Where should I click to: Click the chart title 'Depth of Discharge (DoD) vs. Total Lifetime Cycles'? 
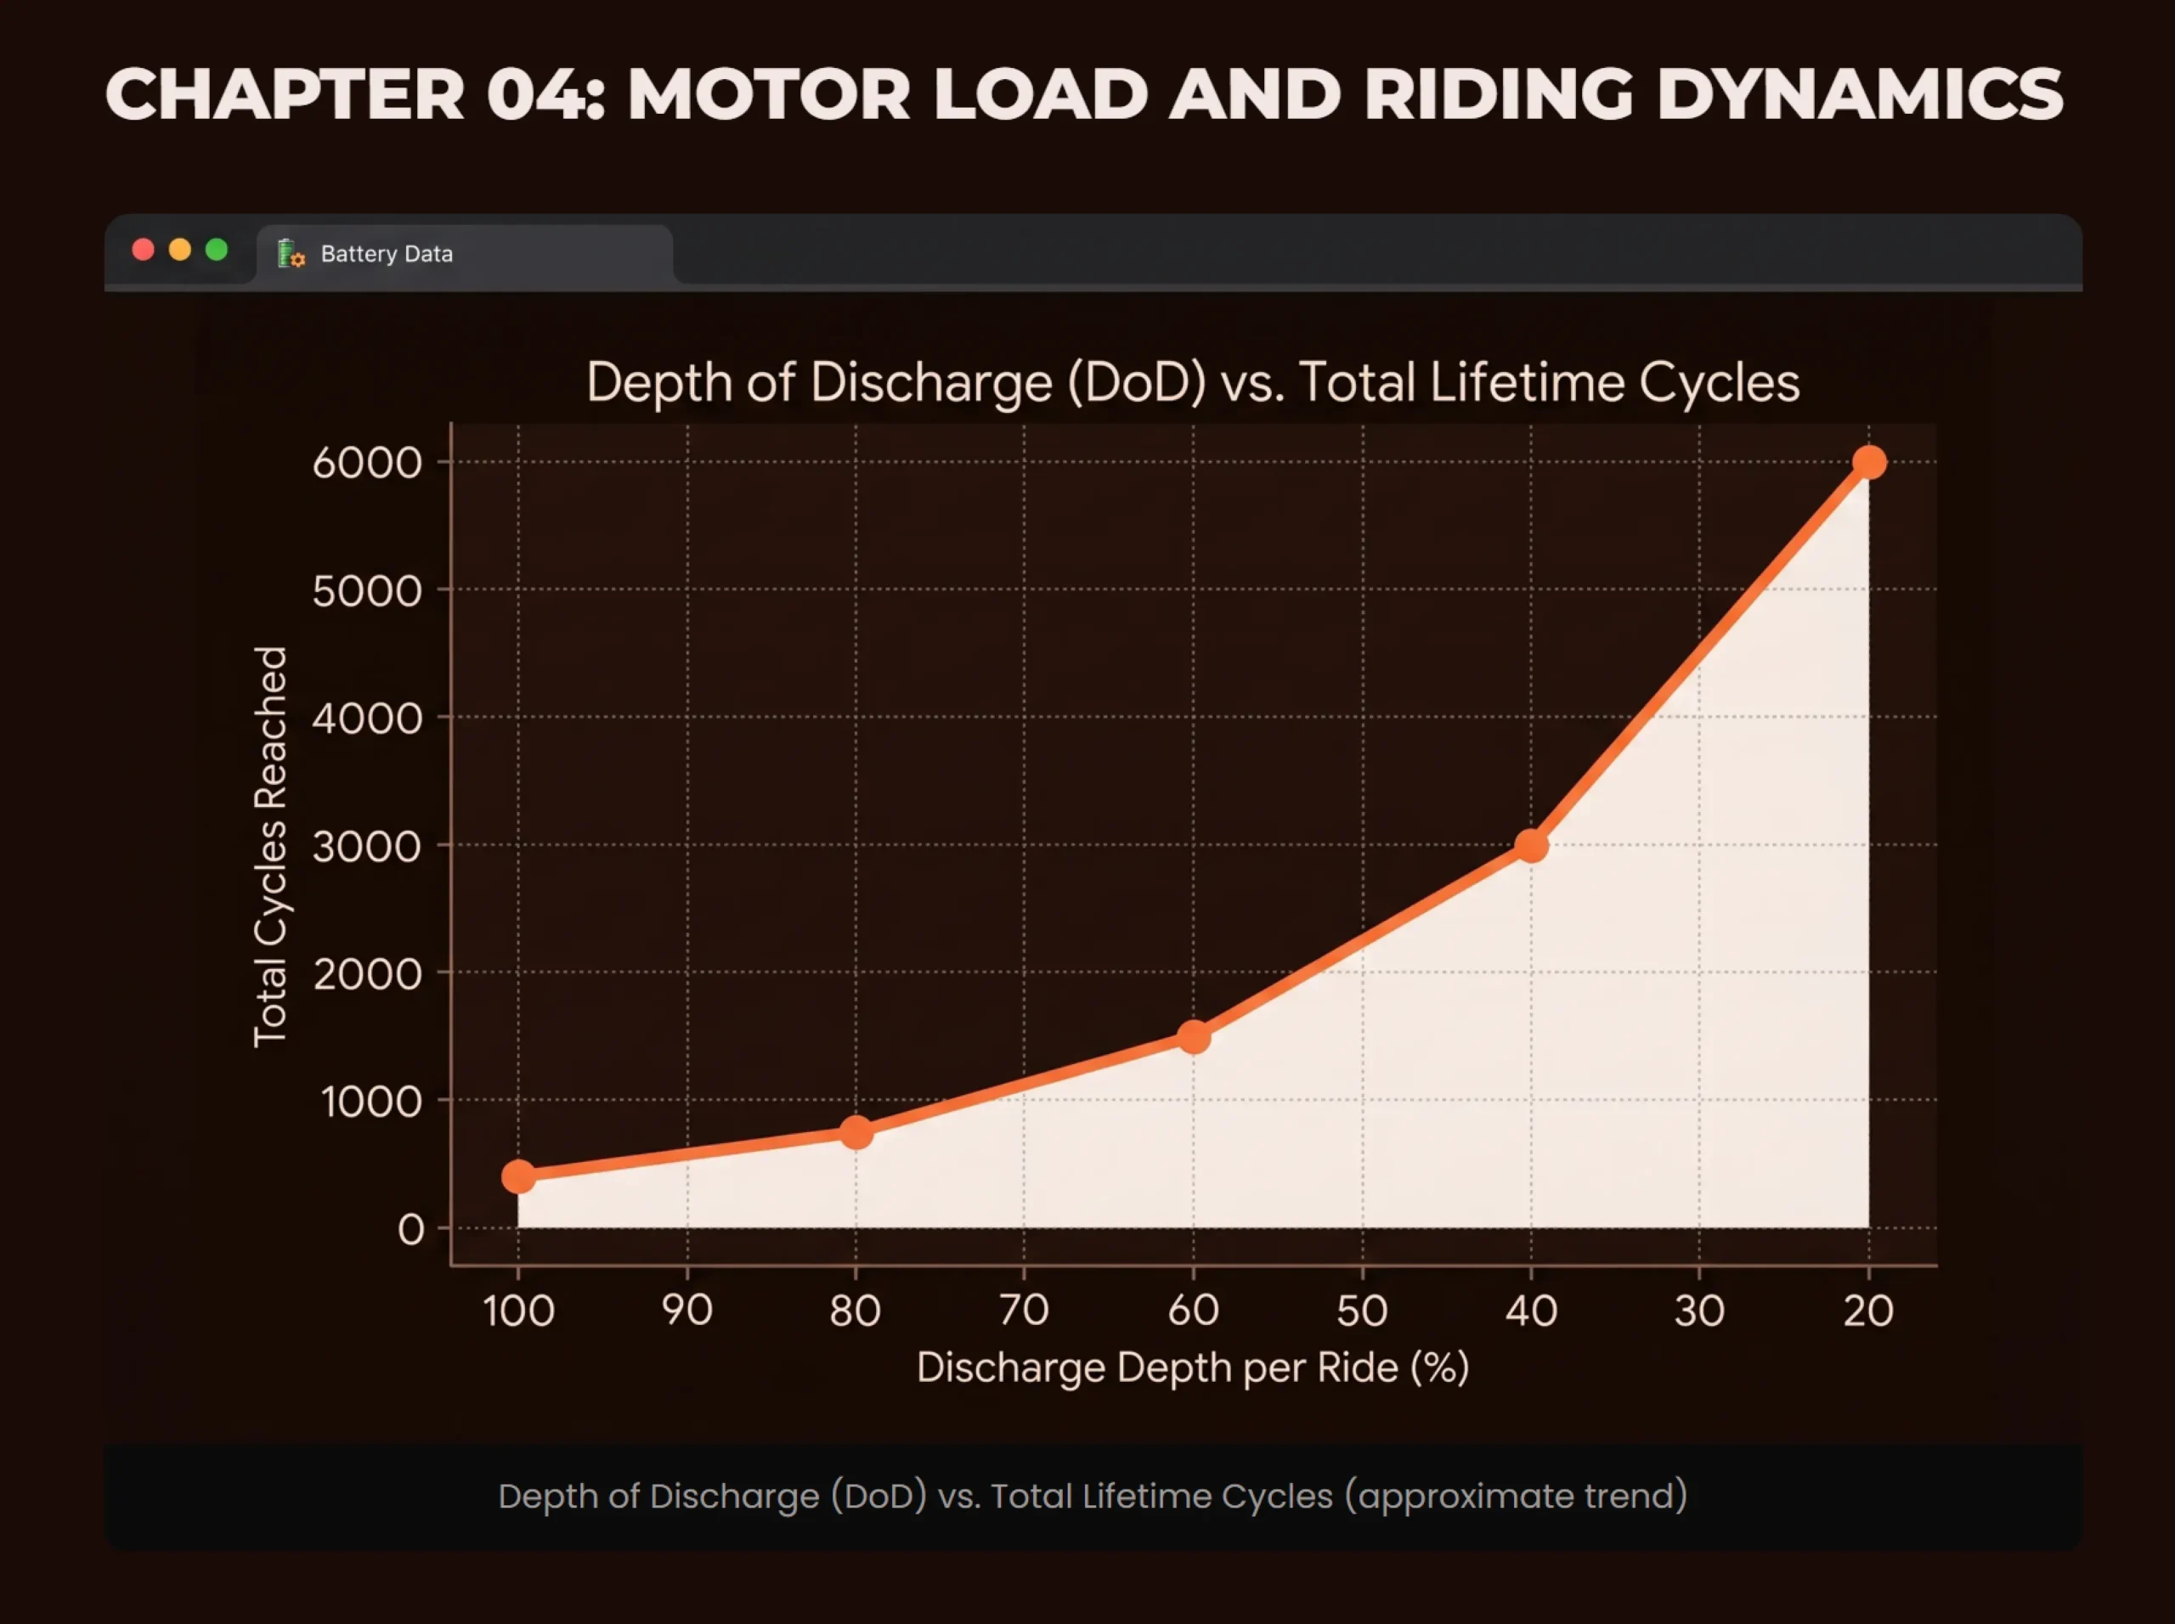click(x=1193, y=382)
